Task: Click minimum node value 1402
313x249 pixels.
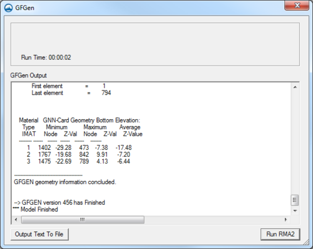Action: pos(44,147)
